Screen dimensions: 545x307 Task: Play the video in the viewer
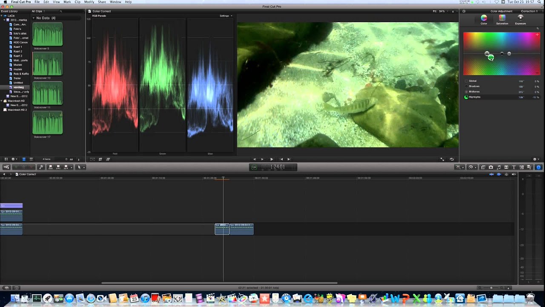click(x=272, y=159)
